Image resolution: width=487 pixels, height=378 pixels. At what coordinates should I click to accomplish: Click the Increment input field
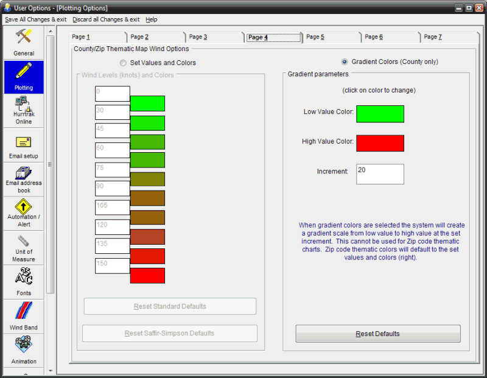380,173
